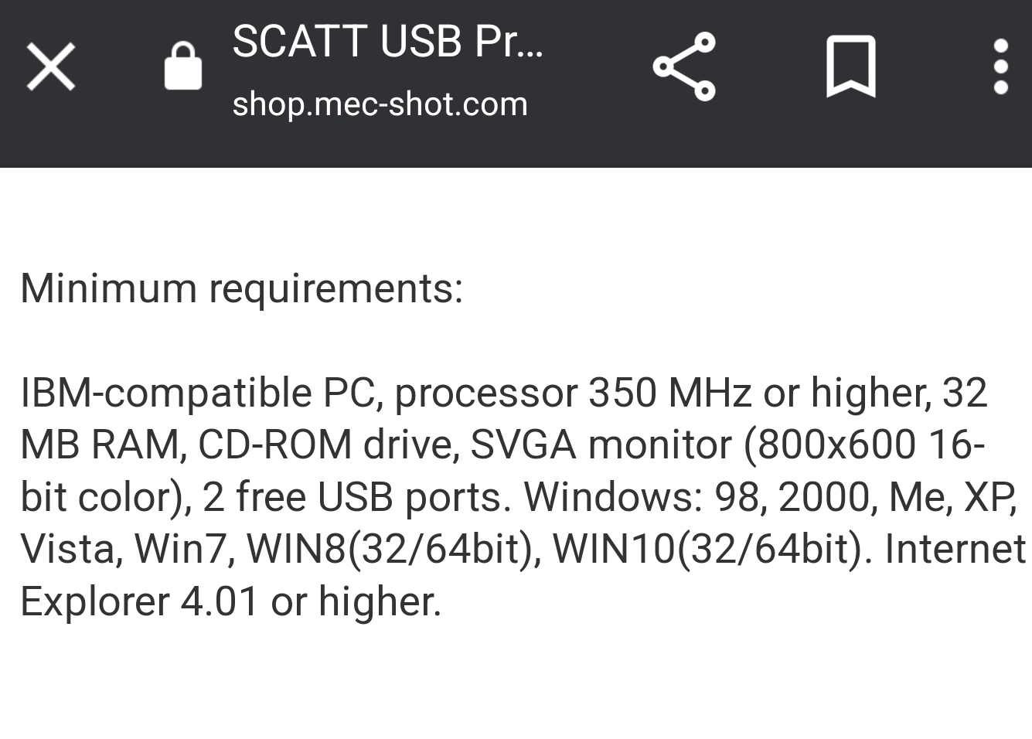The height and width of the screenshot is (739, 1032).
Task: Bookmark the SCATT USB page
Action: point(850,66)
